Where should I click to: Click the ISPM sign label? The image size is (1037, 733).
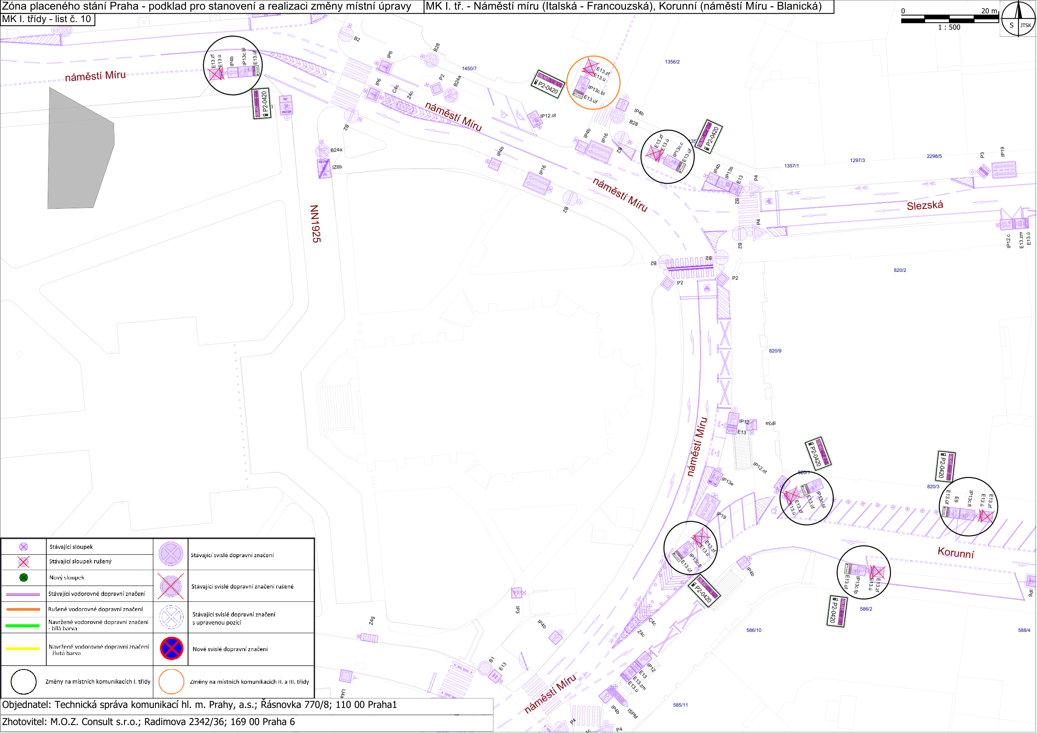pyautogui.click(x=633, y=714)
